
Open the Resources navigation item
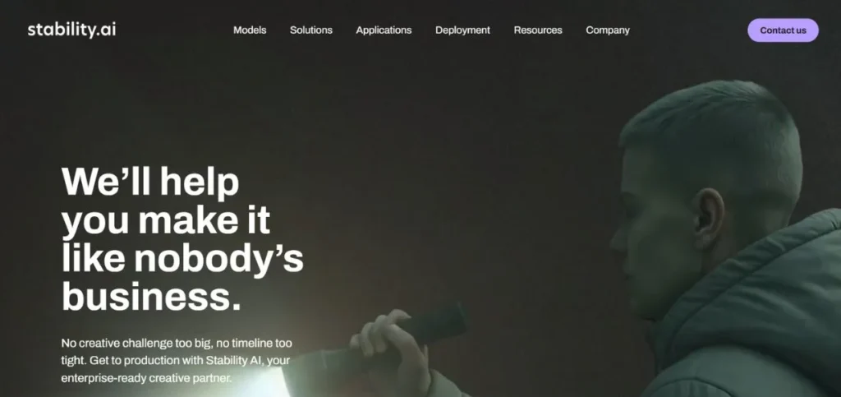(x=538, y=30)
